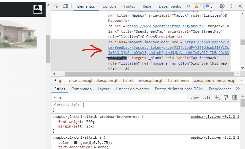Open mapbox-gl.css source link for .mapbox-improve-map rule
The height and width of the screenshot is (149, 245).
click(215, 117)
